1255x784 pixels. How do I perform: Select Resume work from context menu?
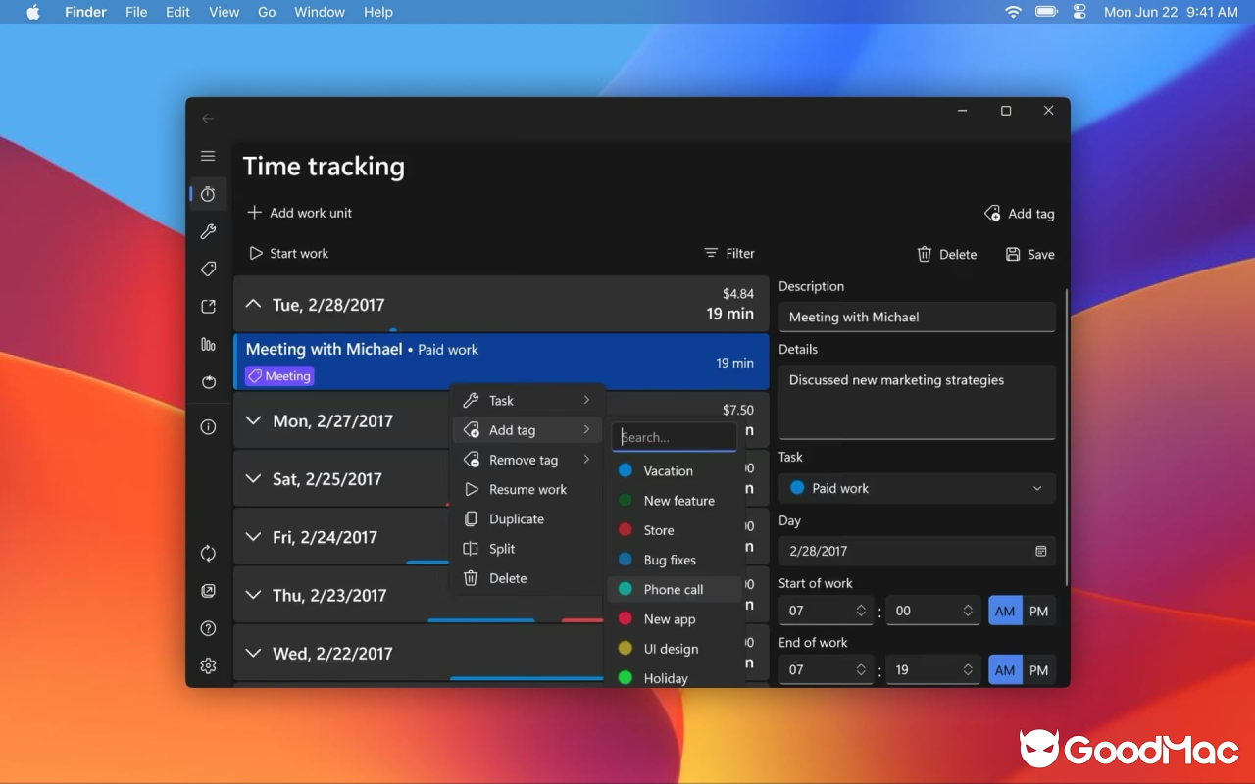click(x=527, y=489)
